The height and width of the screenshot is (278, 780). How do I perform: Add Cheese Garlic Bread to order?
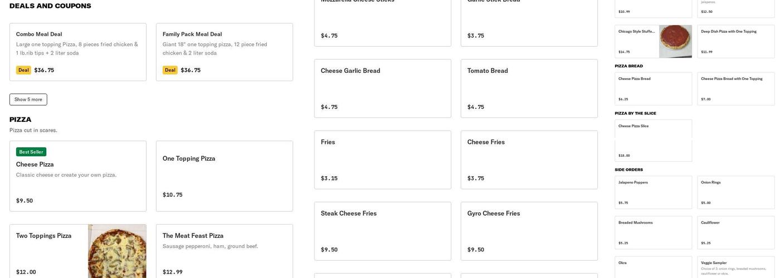click(x=382, y=88)
